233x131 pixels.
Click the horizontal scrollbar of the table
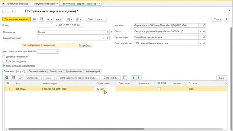pyautogui.click(x=76, y=129)
